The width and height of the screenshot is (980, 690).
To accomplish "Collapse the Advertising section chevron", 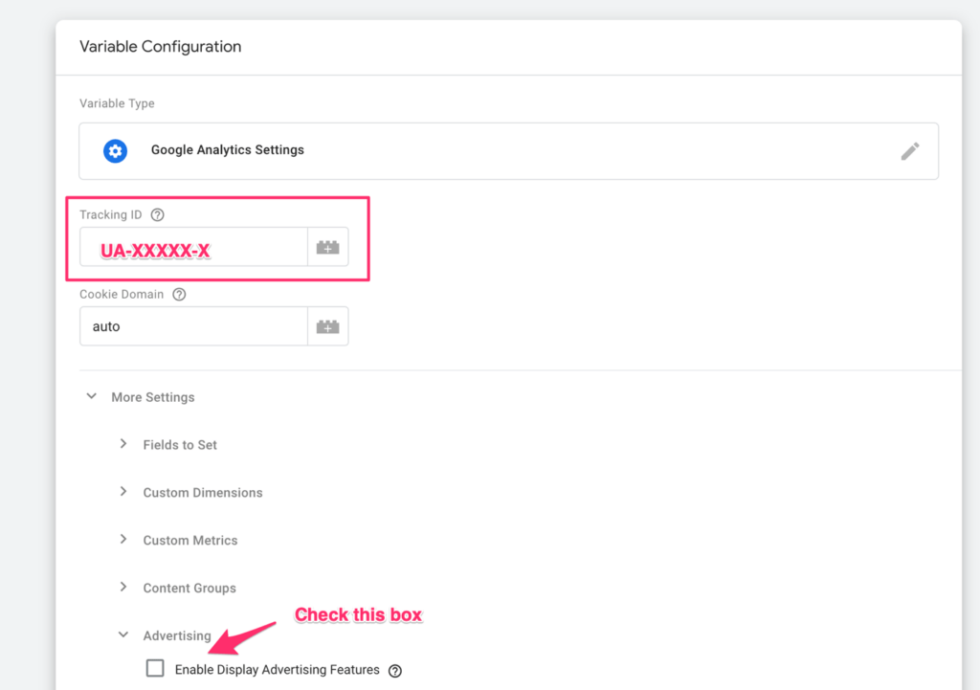I will pyautogui.click(x=123, y=634).
